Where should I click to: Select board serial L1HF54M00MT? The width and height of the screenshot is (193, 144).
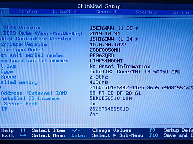[x=106, y=61]
